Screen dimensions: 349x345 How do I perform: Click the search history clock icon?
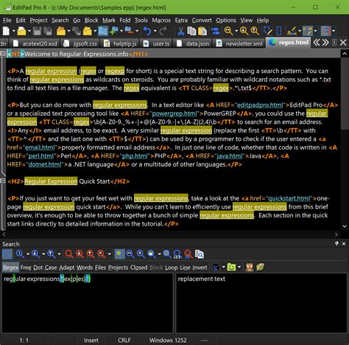pyautogui.click(x=216, y=267)
